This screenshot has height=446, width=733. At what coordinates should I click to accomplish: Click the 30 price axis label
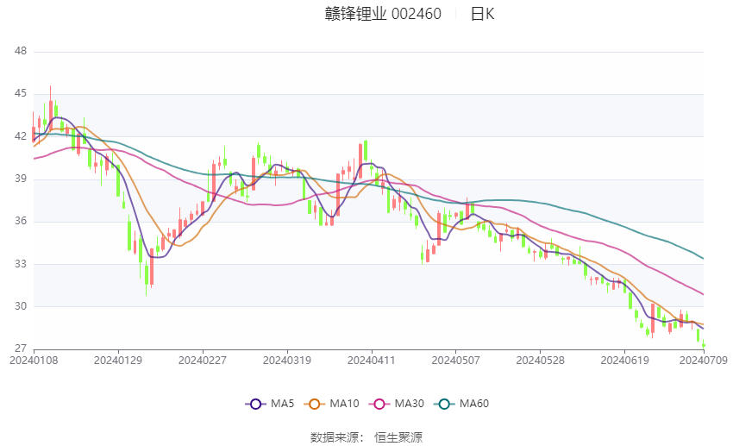point(21,306)
